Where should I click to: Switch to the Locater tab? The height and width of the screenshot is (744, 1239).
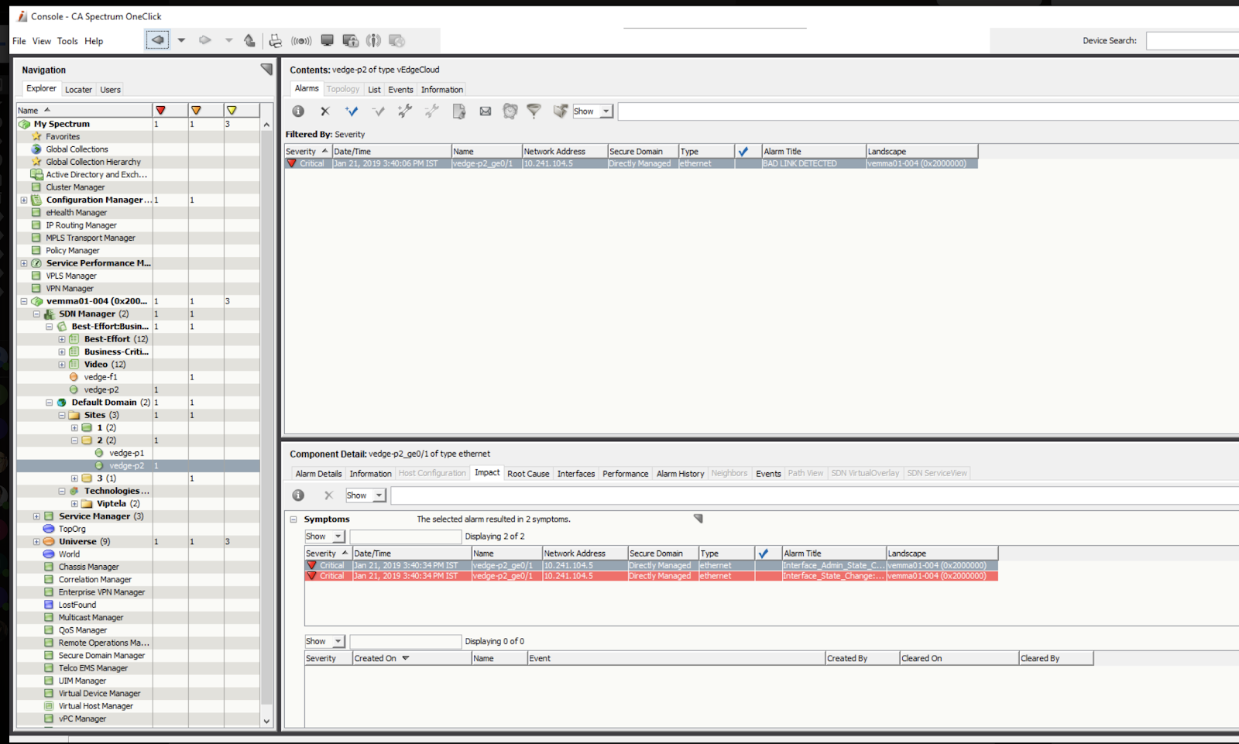pyautogui.click(x=78, y=90)
